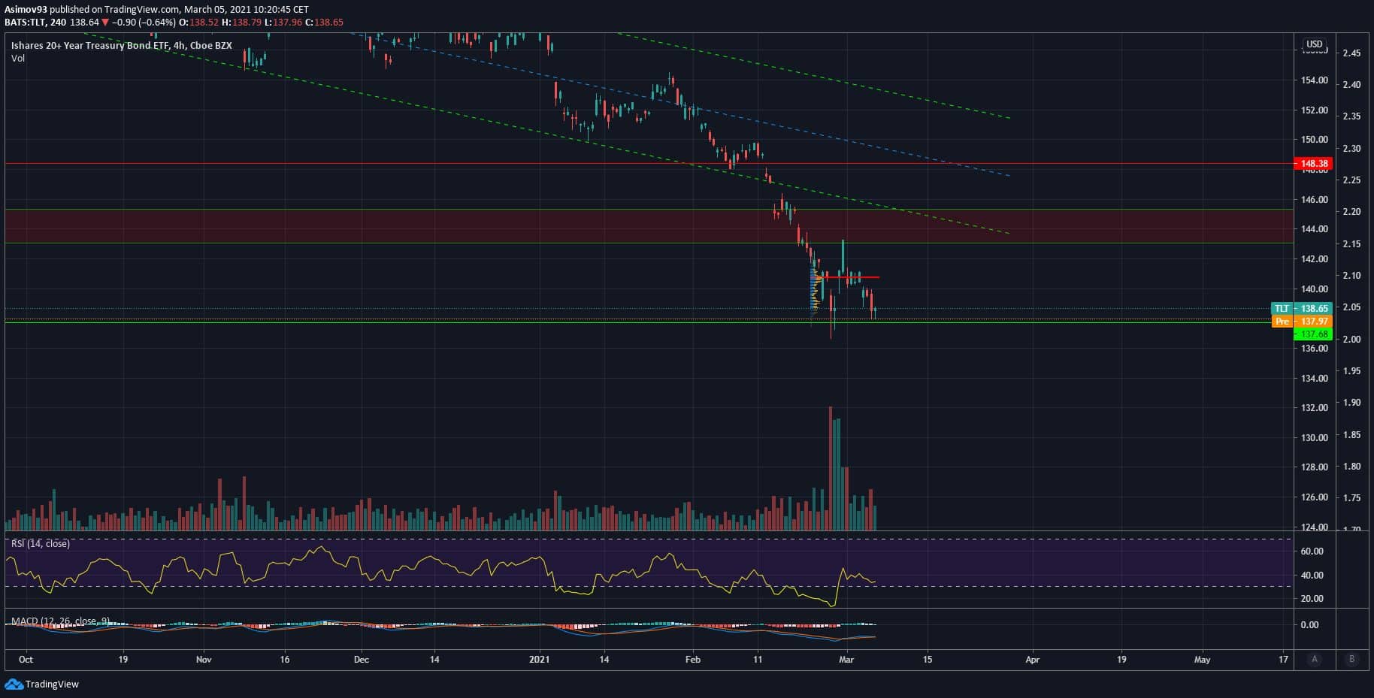Click the tallest red volume spike bar
The image size is (1374, 698).
(x=830, y=466)
